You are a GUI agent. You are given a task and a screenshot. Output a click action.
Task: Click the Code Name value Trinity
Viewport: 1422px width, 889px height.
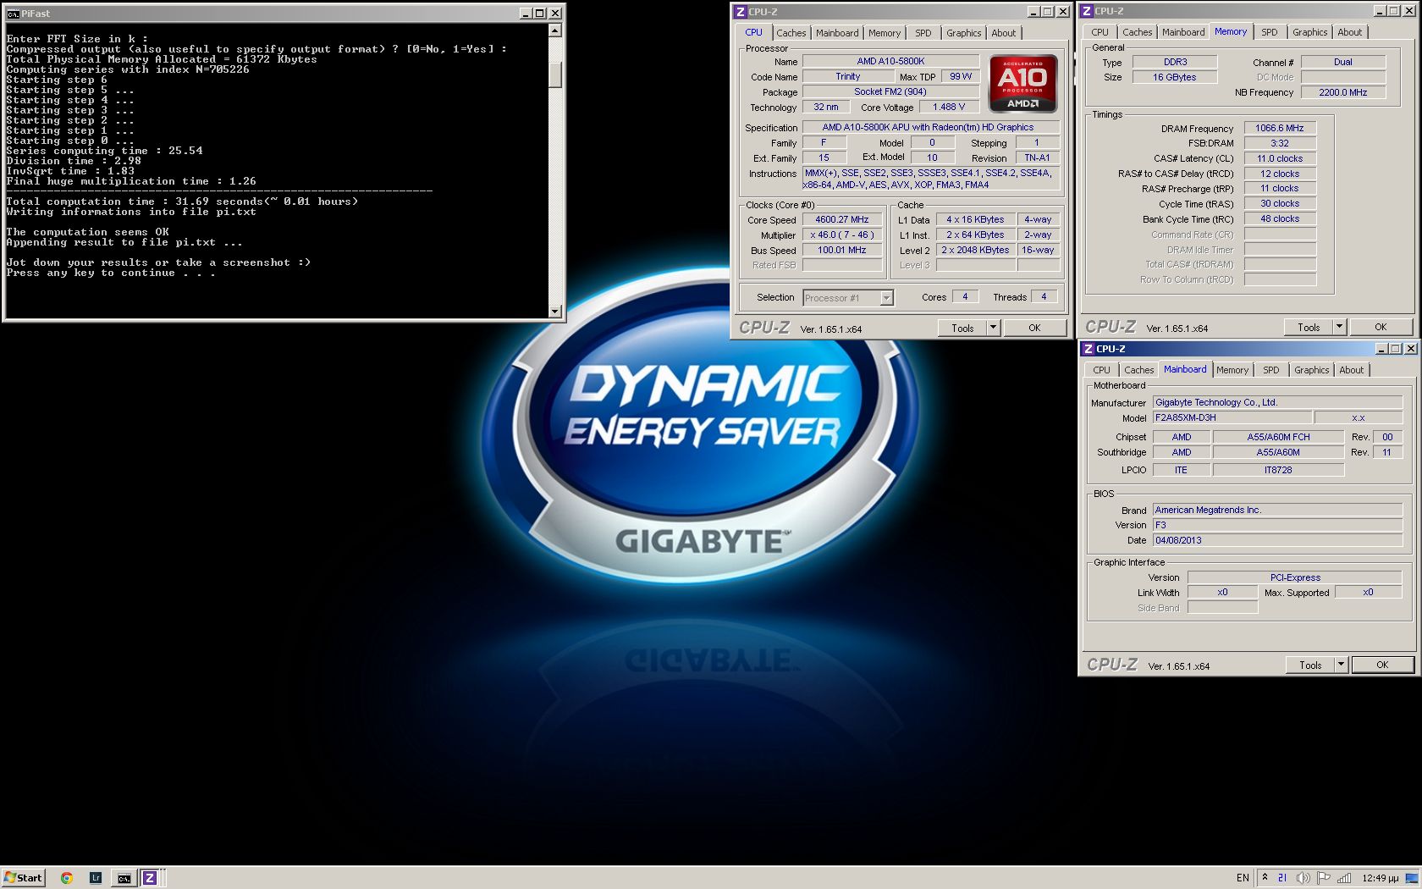point(847,76)
